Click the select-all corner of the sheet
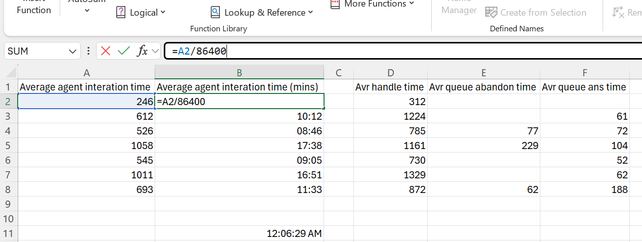The height and width of the screenshot is (242, 642). [x=9, y=72]
